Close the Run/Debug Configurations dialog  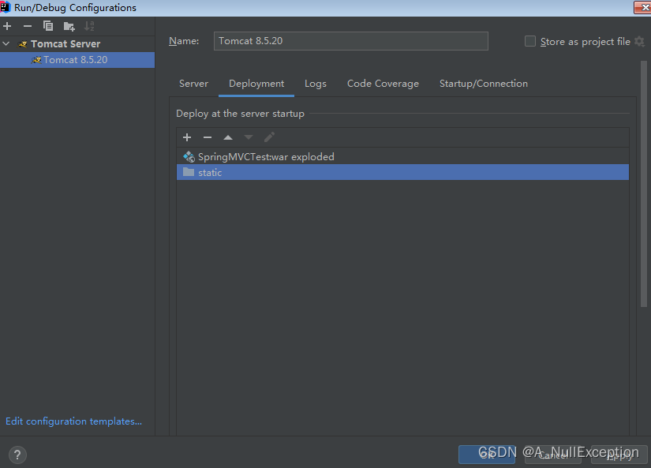(x=643, y=7)
